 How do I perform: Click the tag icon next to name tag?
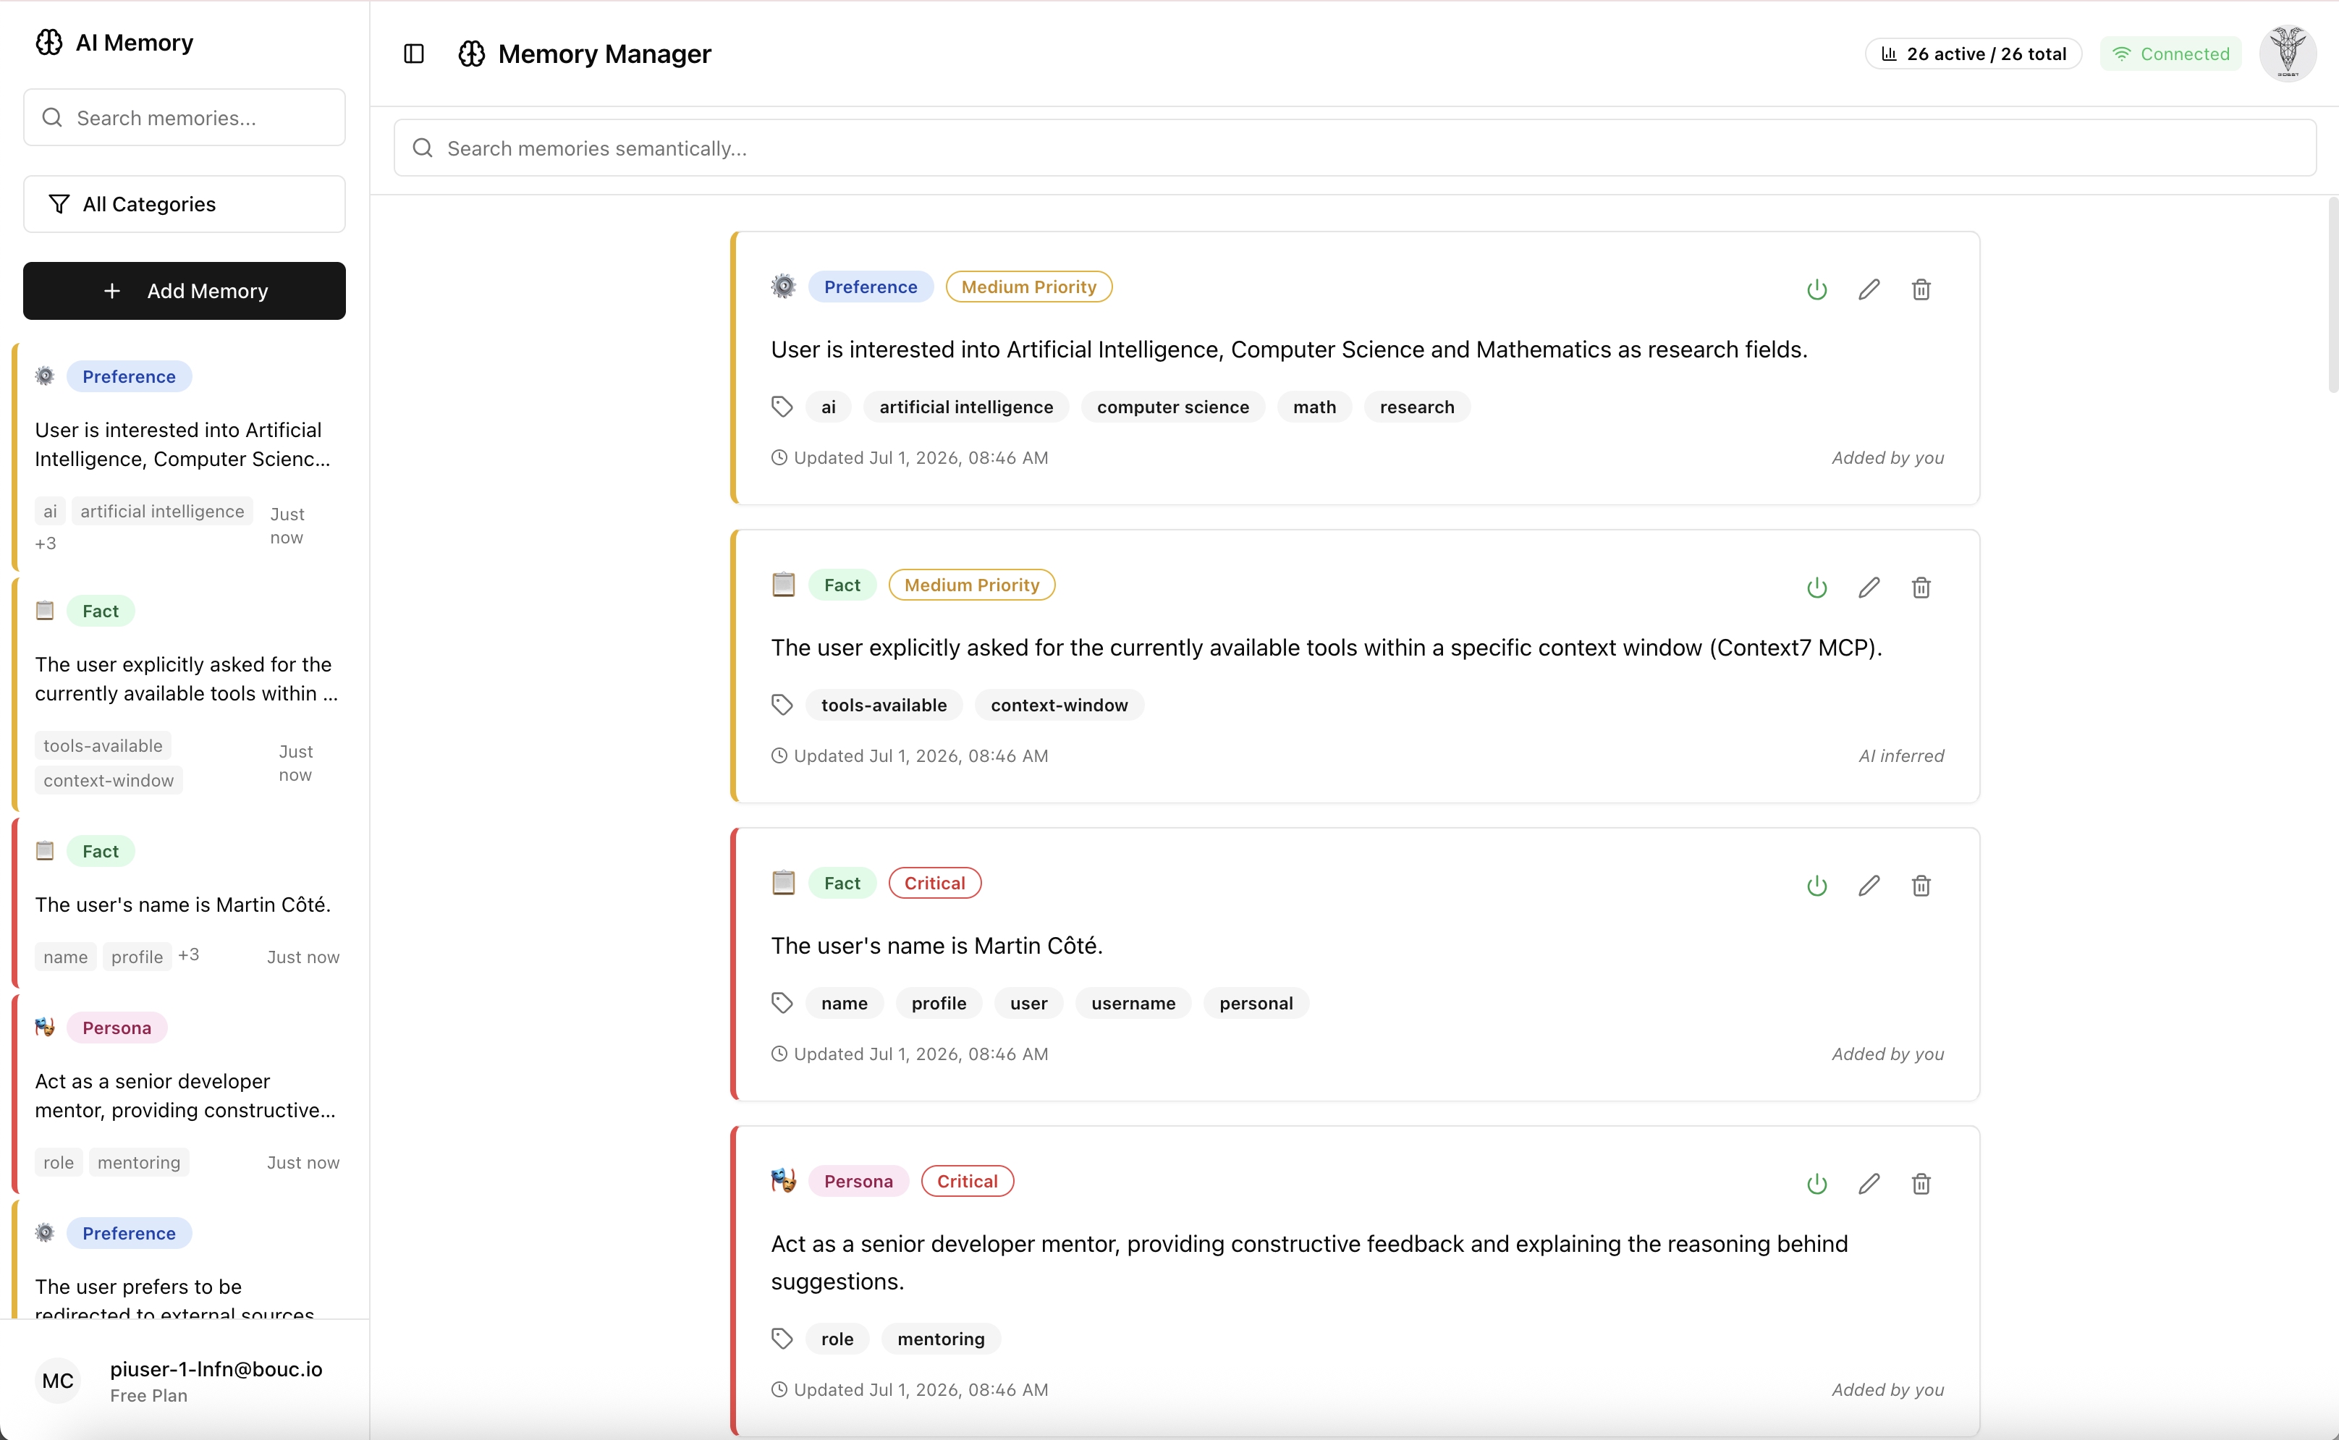(x=782, y=1003)
